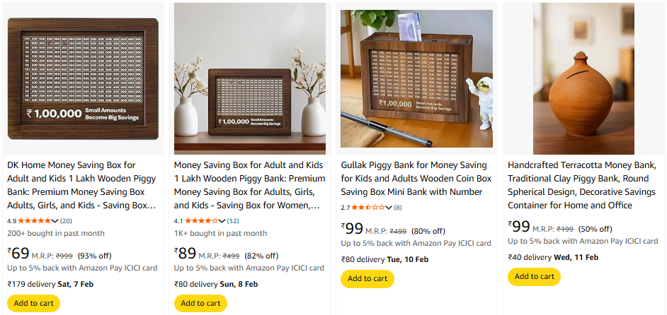Expand rating dropdown on 4.1-star Money Saving Box

[x=222, y=221]
